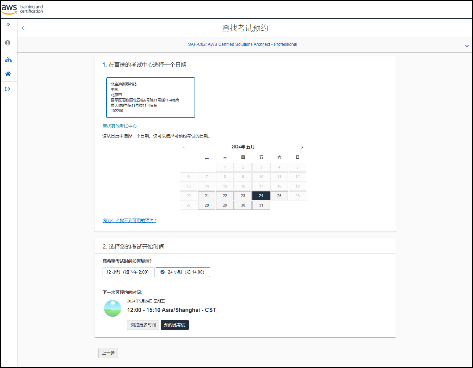Go to home via house icon
Viewport: 473px width, 368px height.
8,74
